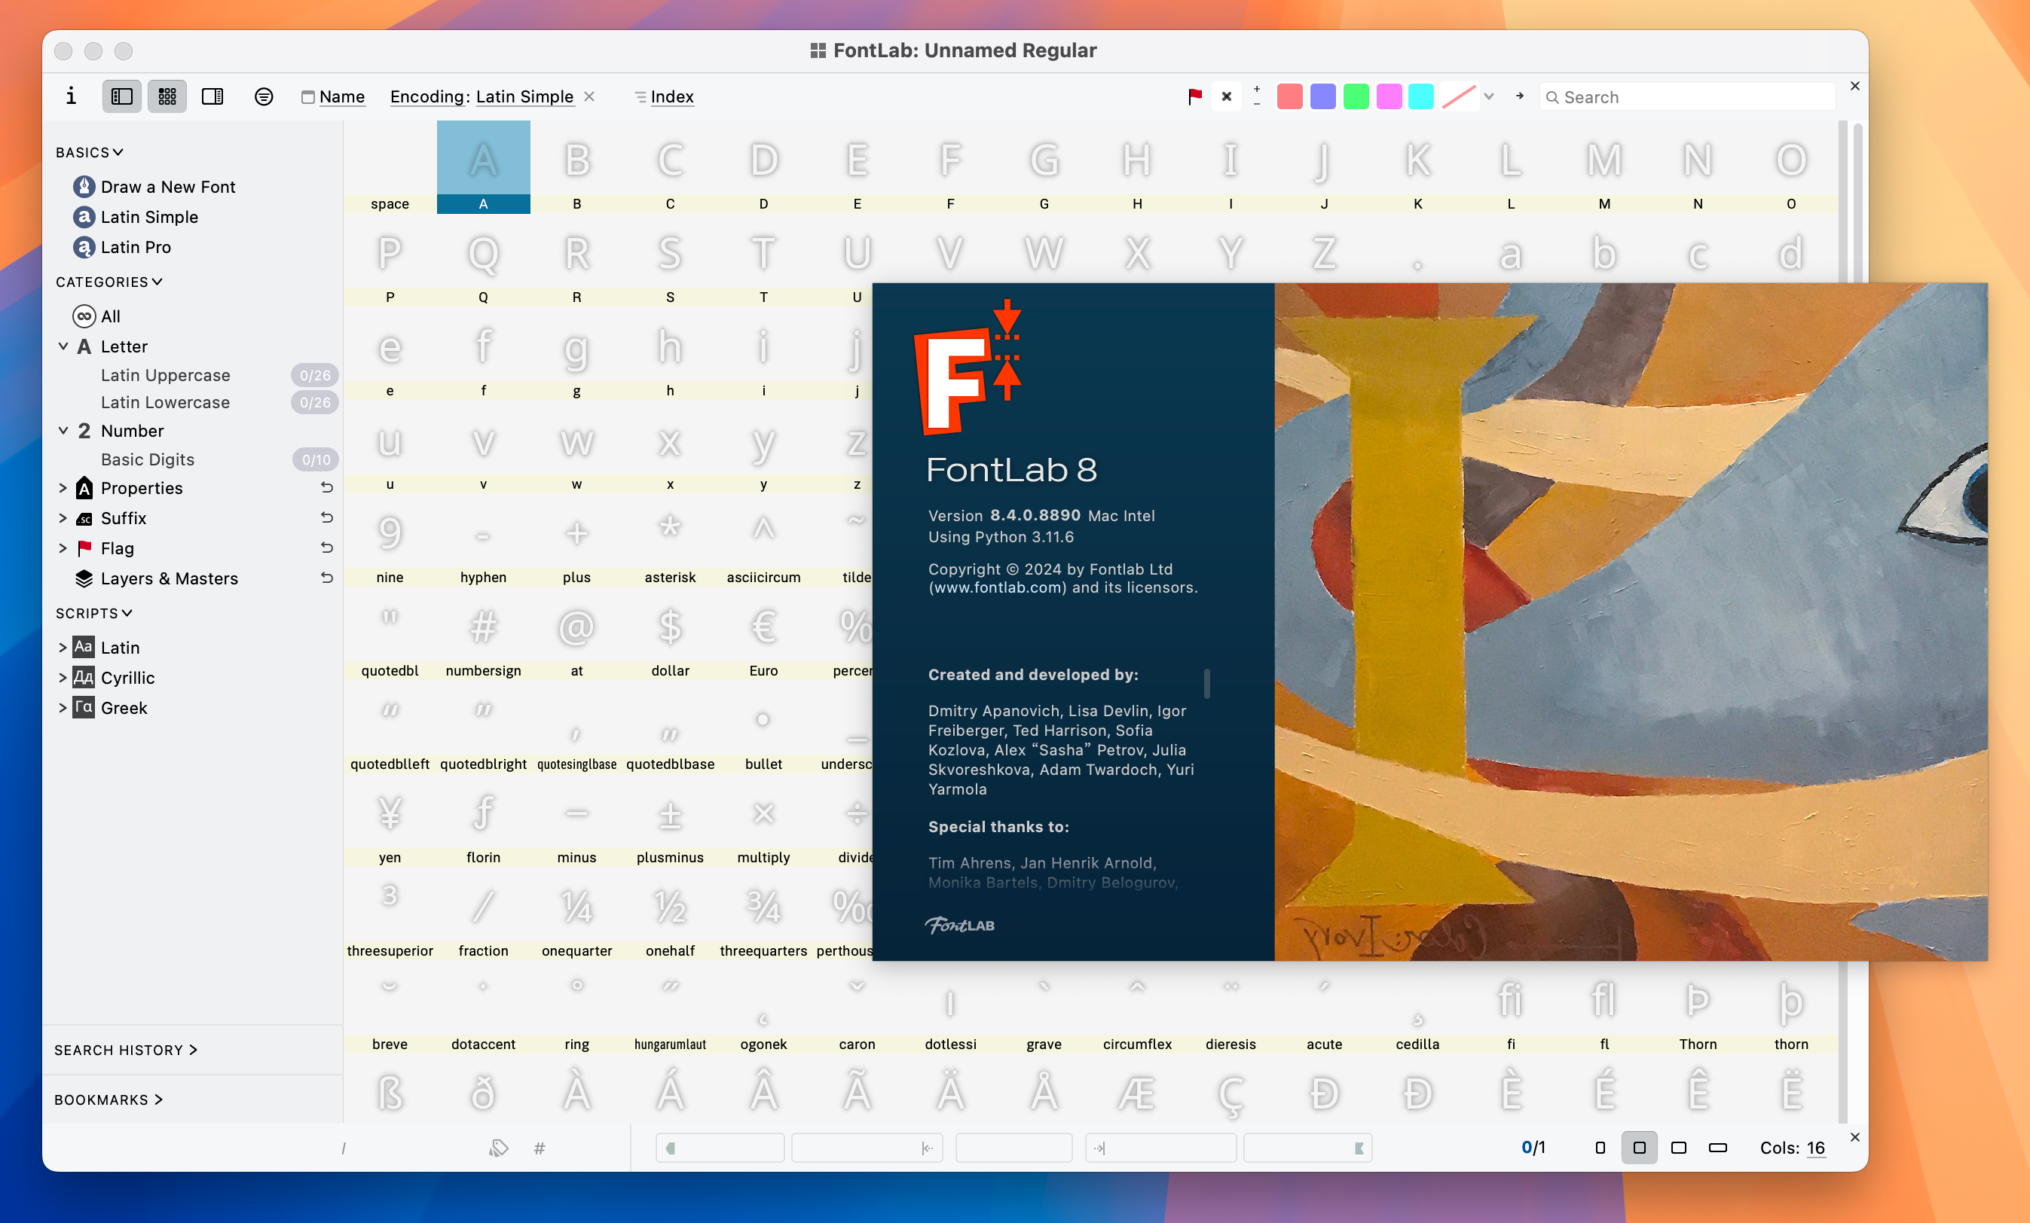Click the hash icon in status bar
The width and height of the screenshot is (2030, 1223).
(x=540, y=1148)
